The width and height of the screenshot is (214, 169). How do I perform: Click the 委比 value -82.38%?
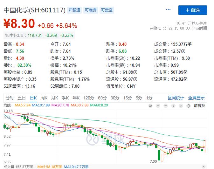[24, 65]
